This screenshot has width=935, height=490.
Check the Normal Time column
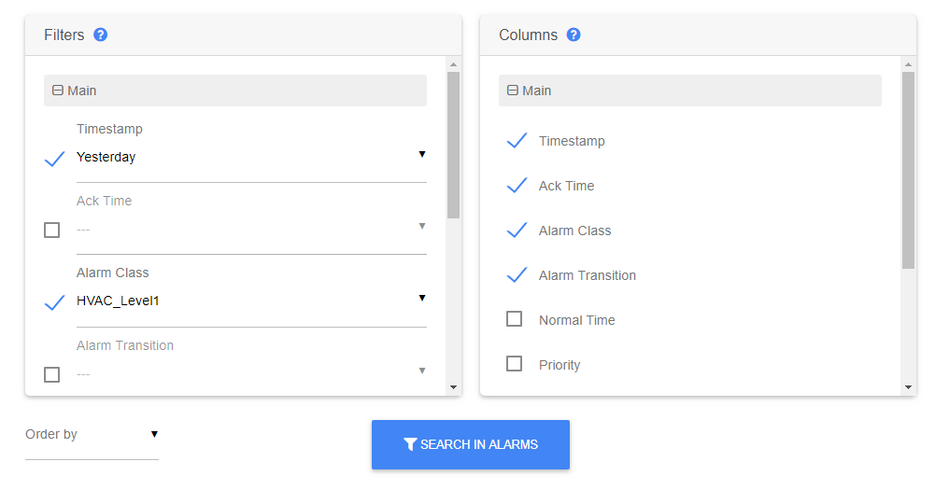coord(514,319)
